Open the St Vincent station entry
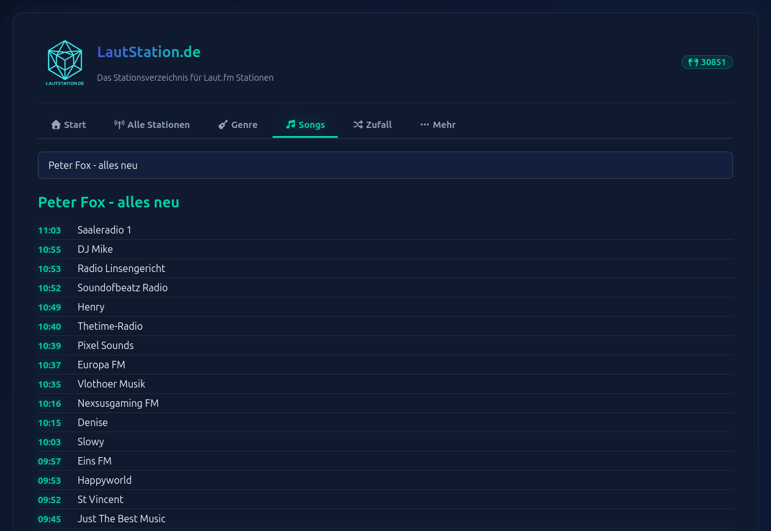 coord(100,499)
